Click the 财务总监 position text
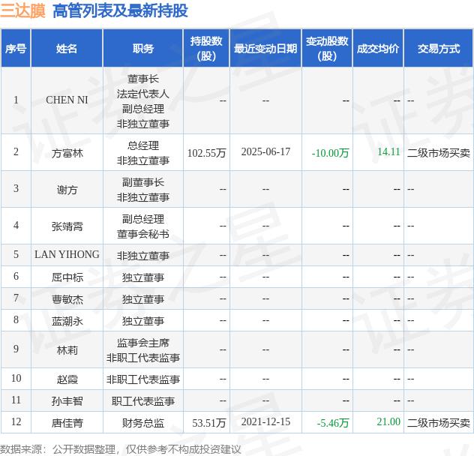The width and height of the screenshot is (474, 456). click(143, 423)
